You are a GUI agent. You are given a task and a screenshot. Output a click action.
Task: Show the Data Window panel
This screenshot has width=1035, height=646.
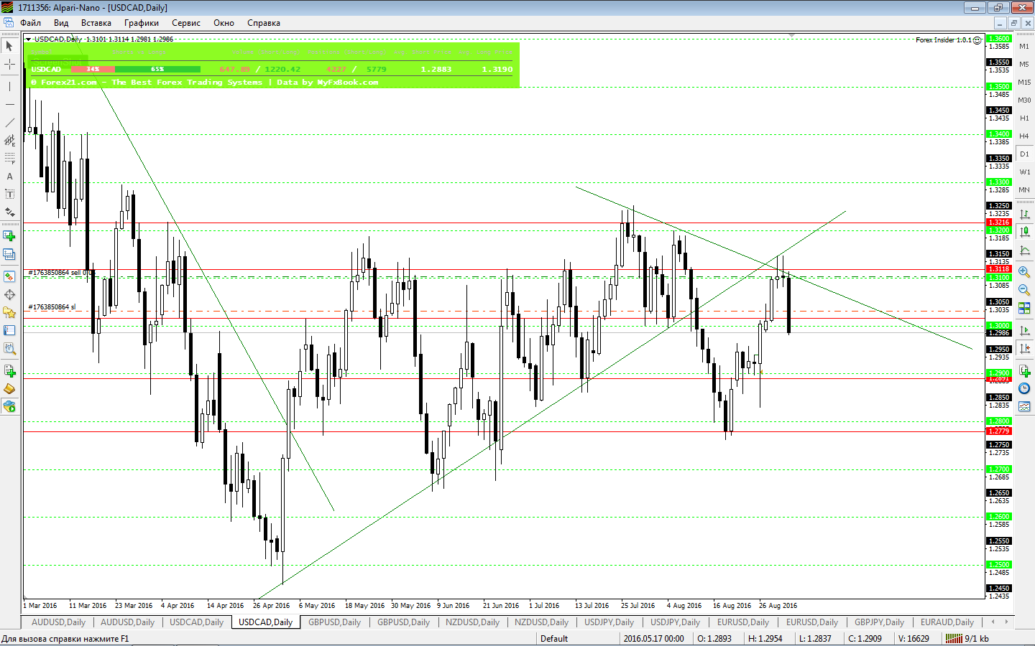pyautogui.click(x=9, y=294)
